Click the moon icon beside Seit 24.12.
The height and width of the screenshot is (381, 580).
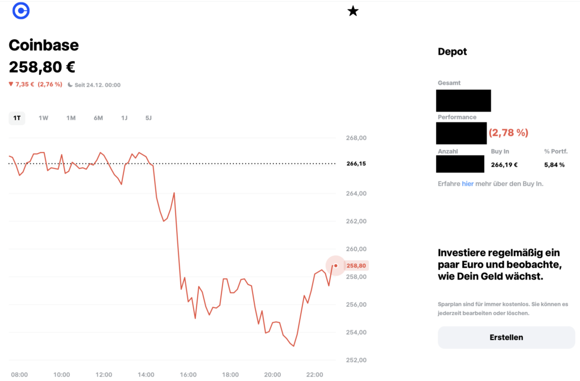point(70,85)
